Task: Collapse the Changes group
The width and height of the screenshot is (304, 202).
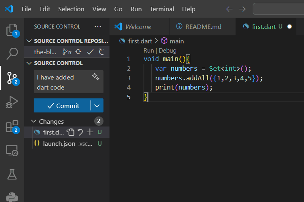Action: (34, 121)
